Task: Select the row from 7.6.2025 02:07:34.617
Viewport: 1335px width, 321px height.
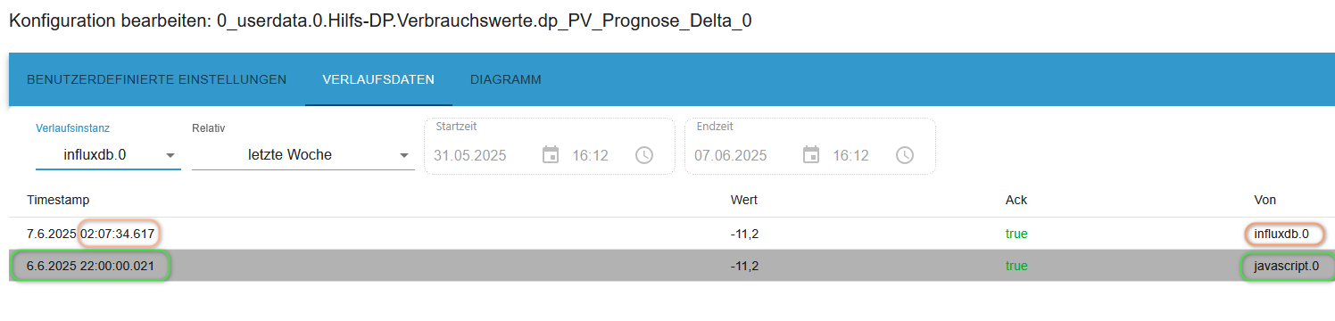Action: click(672, 234)
